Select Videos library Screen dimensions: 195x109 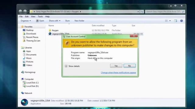[x=29, y=65]
